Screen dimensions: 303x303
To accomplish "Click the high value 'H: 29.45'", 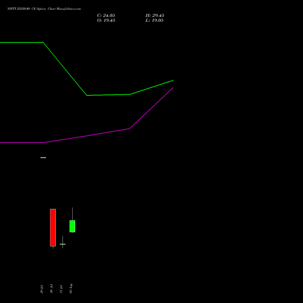I will [x=155, y=16].
